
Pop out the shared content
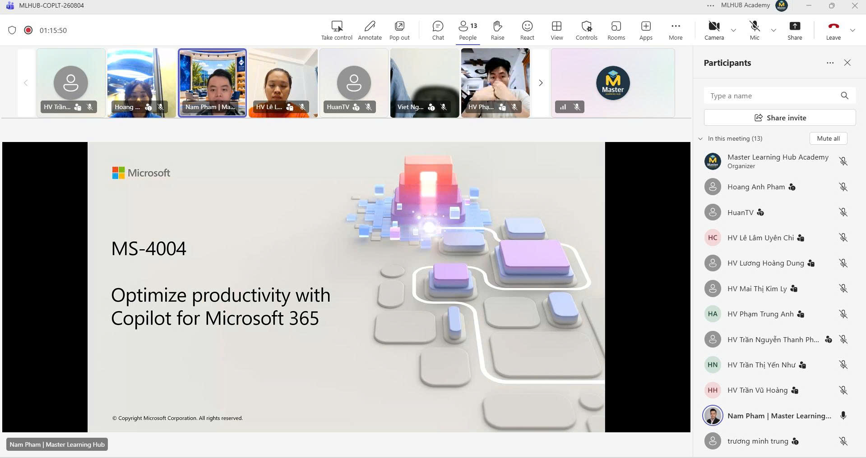[399, 30]
